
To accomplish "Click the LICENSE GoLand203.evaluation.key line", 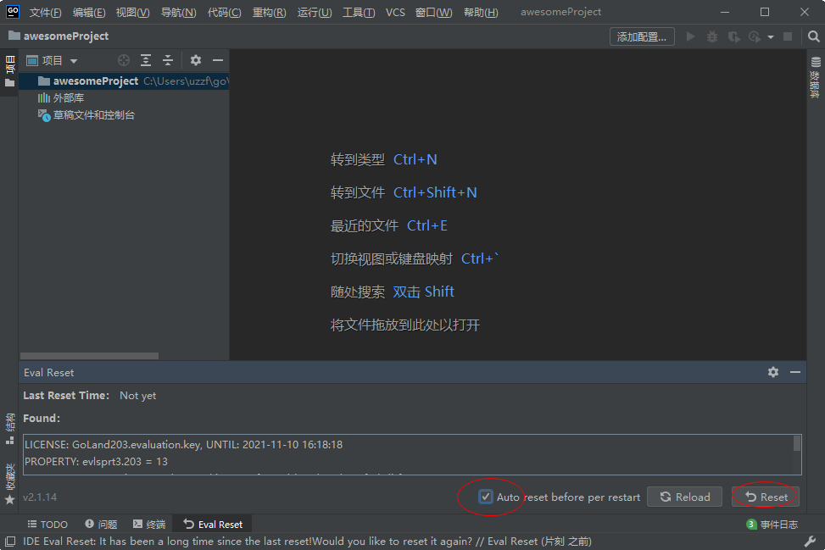I will pyautogui.click(x=184, y=445).
